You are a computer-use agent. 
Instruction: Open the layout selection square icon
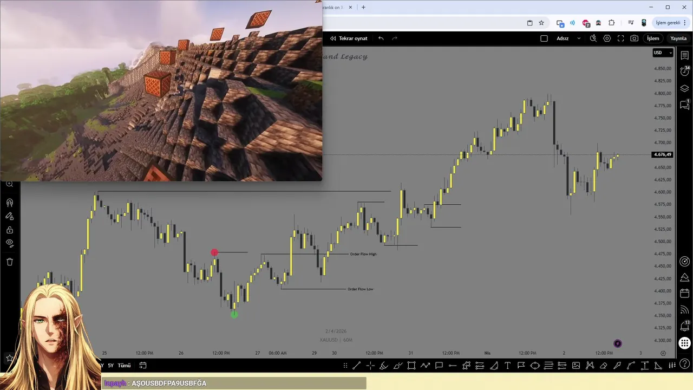coord(544,38)
